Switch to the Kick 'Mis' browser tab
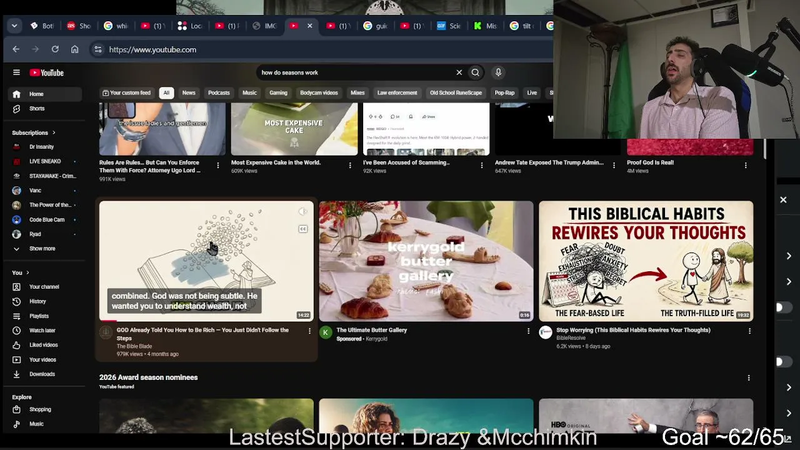The image size is (800, 450). pos(485,26)
